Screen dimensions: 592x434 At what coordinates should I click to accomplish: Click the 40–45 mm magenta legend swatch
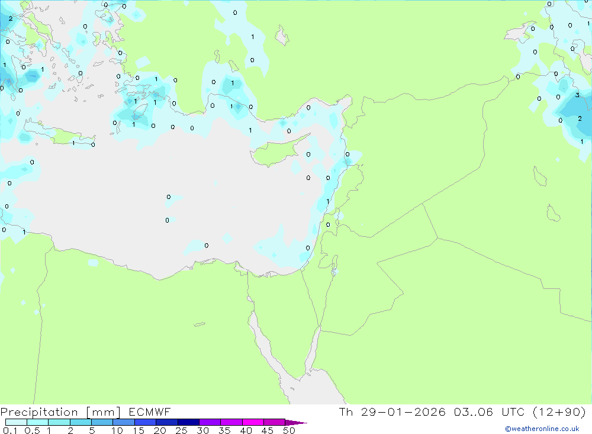pos(253,422)
